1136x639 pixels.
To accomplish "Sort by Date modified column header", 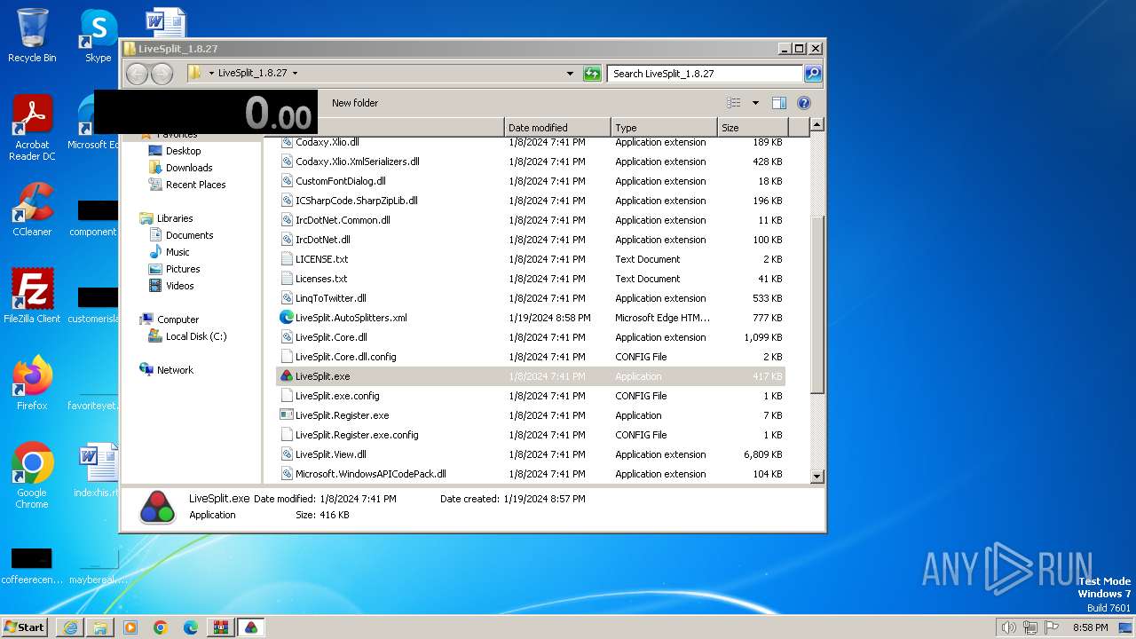I will point(557,128).
